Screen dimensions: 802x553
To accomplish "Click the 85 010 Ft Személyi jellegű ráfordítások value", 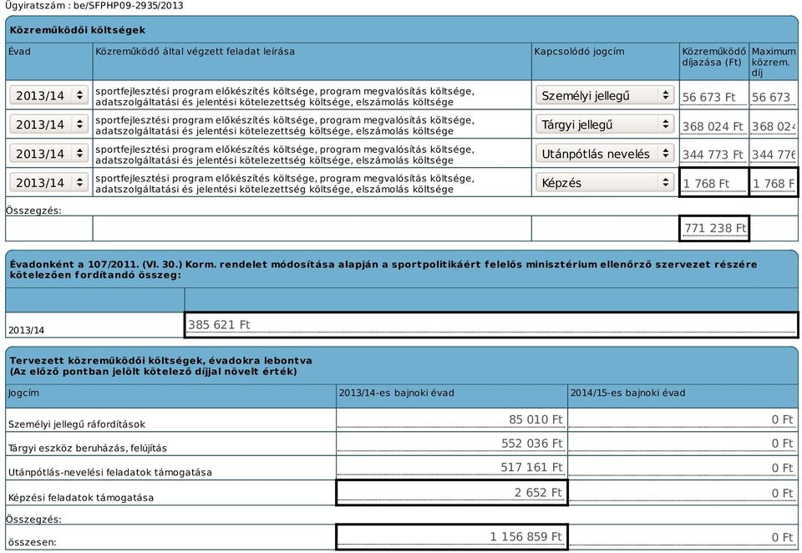I will [452, 419].
